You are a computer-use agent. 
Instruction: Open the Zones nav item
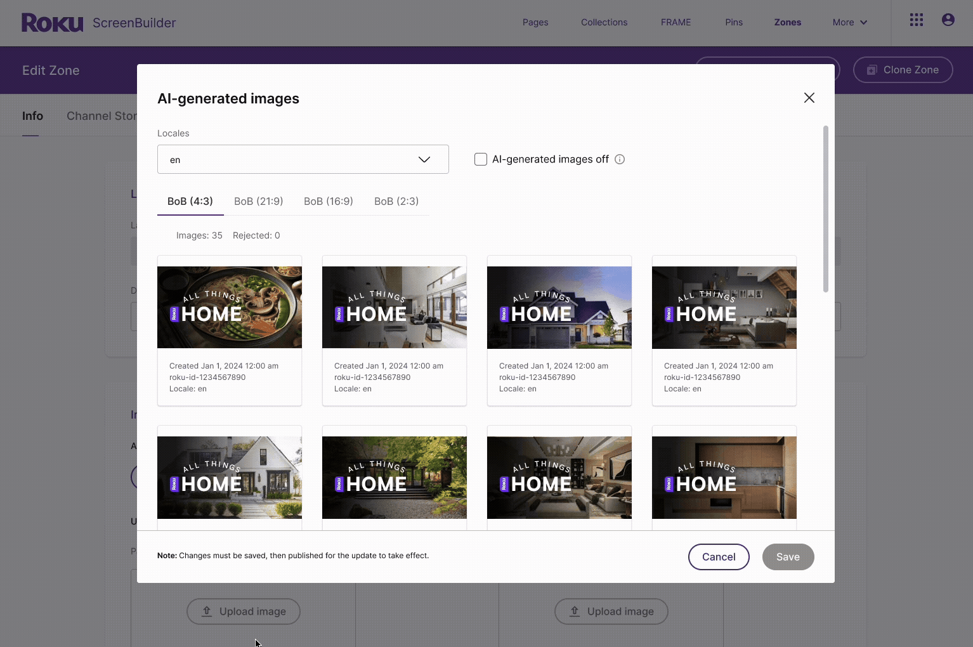pos(787,22)
